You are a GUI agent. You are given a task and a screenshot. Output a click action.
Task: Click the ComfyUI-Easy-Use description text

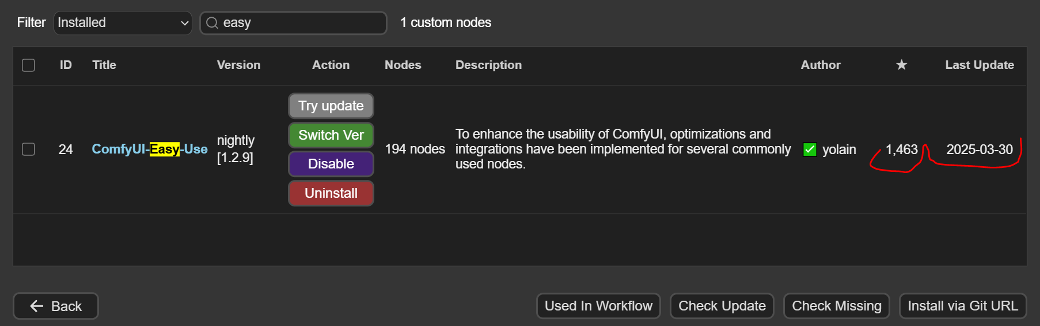623,149
